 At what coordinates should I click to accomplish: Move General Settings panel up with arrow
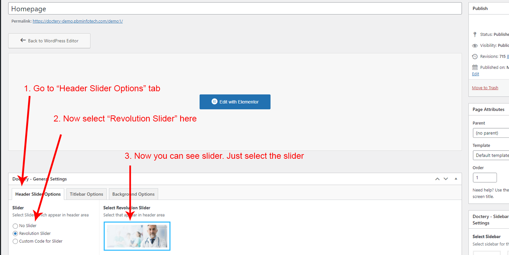(x=437, y=179)
